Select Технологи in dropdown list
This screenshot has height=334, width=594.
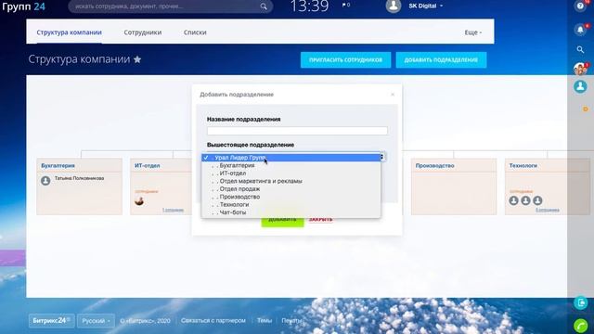point(291,204)
